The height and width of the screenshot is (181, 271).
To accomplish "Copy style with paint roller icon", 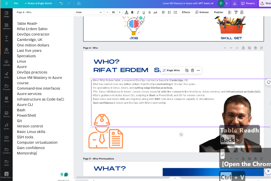I will [236, 12].
